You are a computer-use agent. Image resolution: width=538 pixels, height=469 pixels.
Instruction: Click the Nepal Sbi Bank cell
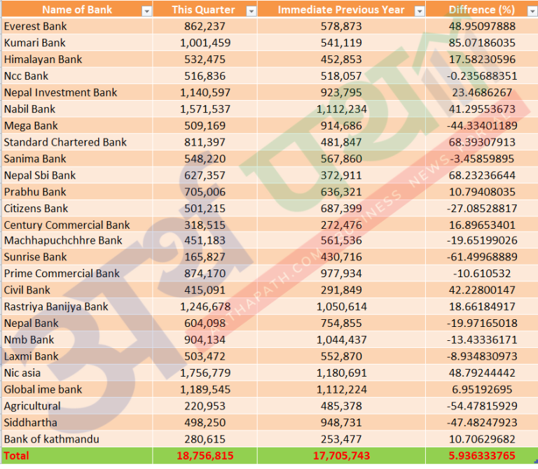coord(77,175)
